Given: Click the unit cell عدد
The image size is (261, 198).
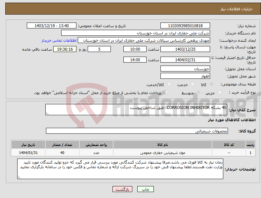Looking at the screenshot, I should coord(96,153).
